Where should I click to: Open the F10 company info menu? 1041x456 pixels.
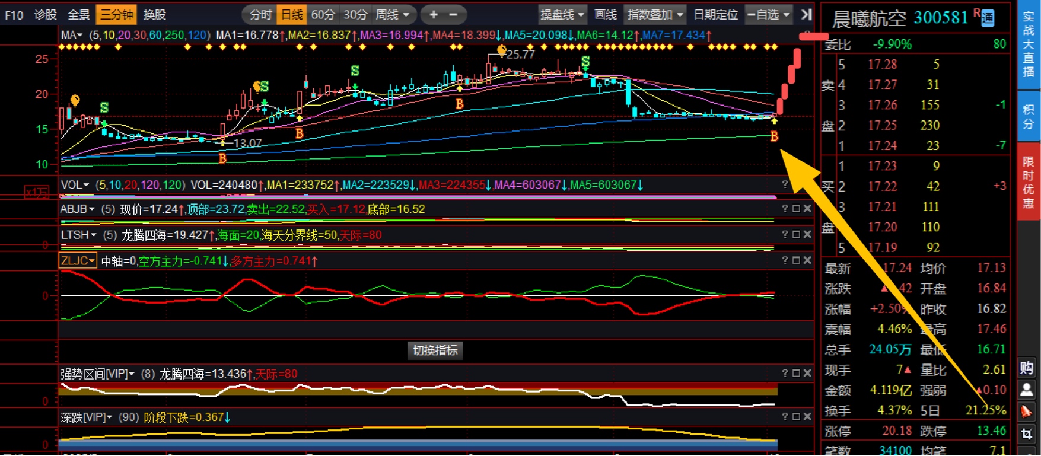[14, 15]
